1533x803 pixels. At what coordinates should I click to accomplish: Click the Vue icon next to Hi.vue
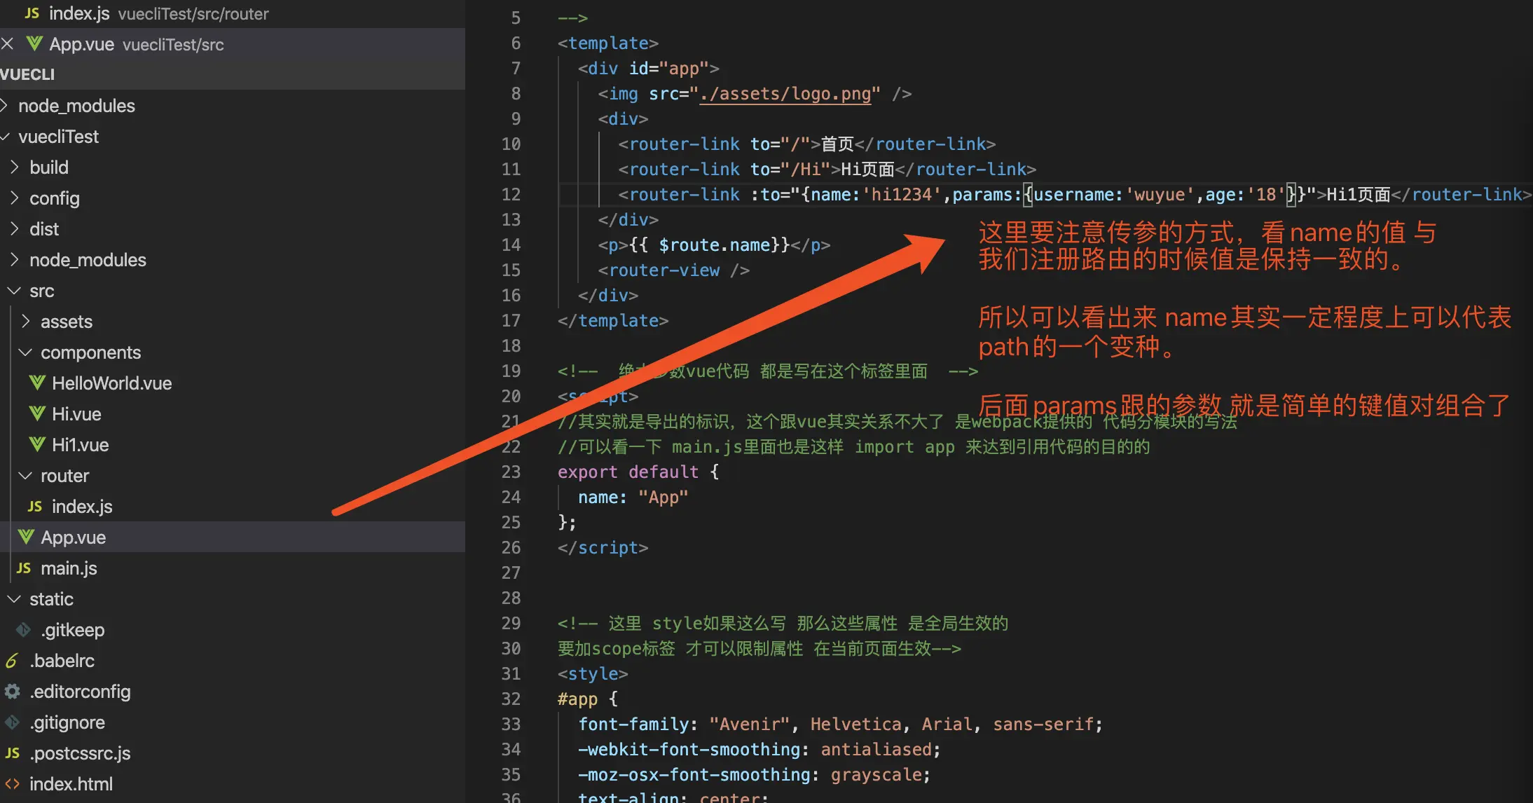point(37,414)
